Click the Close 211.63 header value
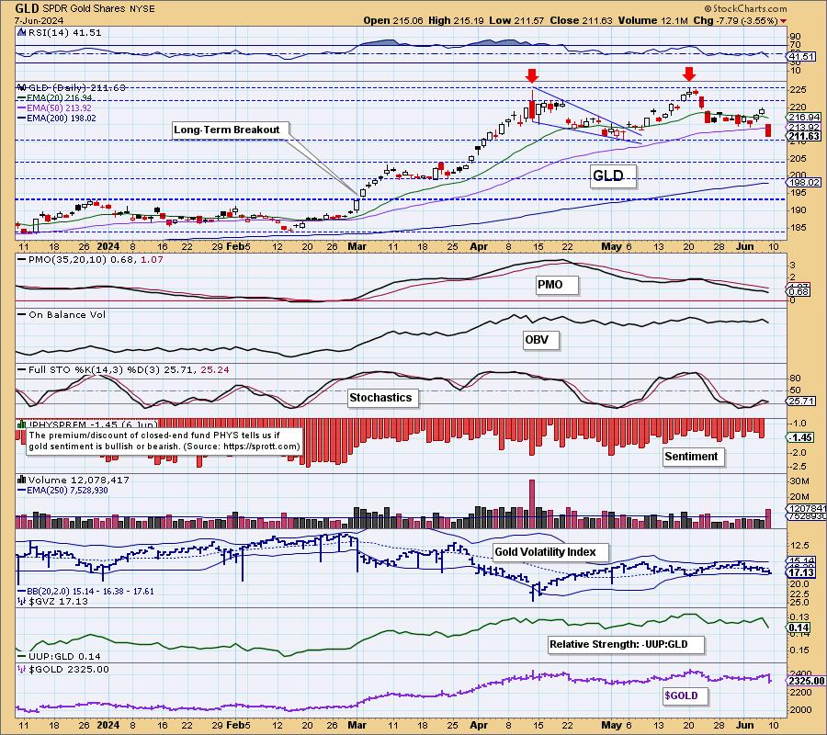 (x=581, y=20)
